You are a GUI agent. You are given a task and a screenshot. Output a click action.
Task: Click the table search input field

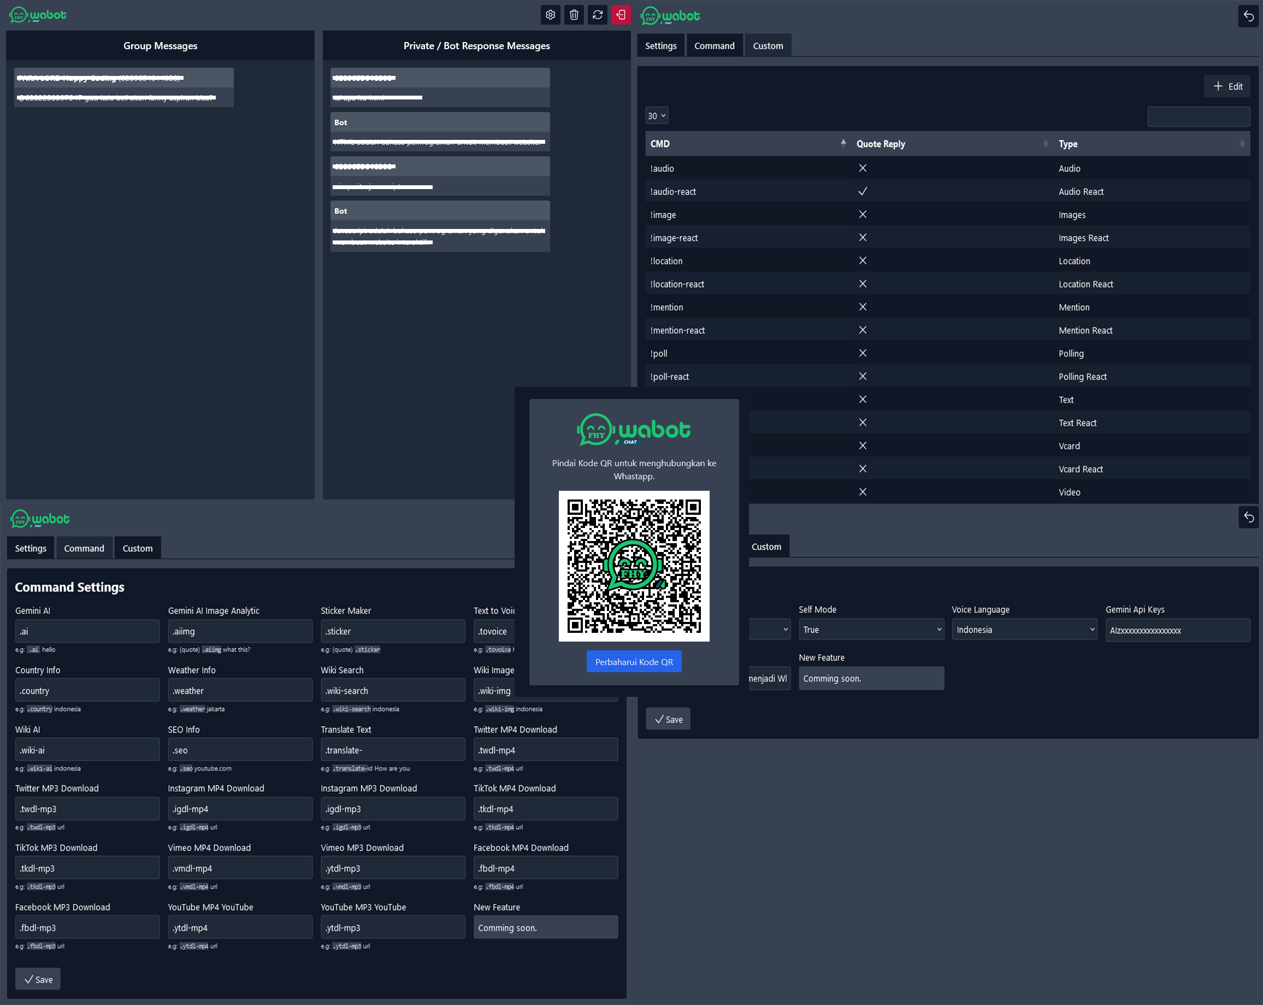pyautogui.click(x=1199, y=116)
